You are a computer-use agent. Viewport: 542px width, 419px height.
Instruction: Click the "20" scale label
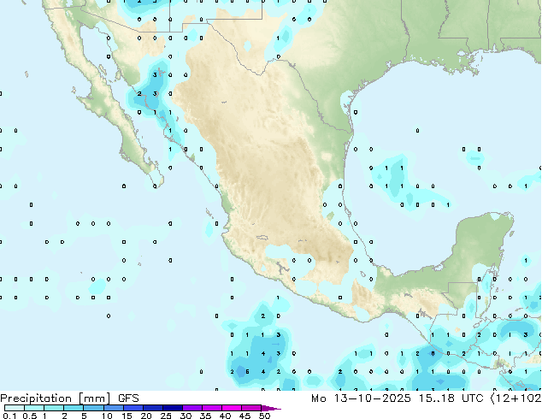click(x=146, y=416)
